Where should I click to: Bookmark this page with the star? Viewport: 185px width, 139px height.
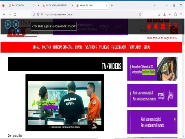[140, 14]
